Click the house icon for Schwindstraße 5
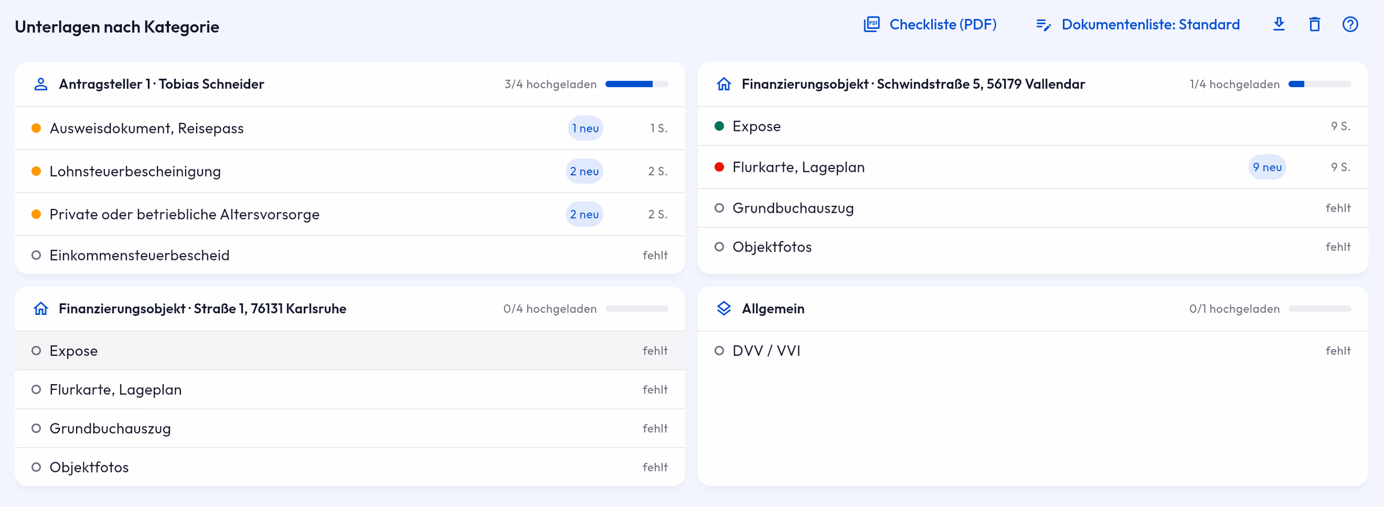 point(724,84)
